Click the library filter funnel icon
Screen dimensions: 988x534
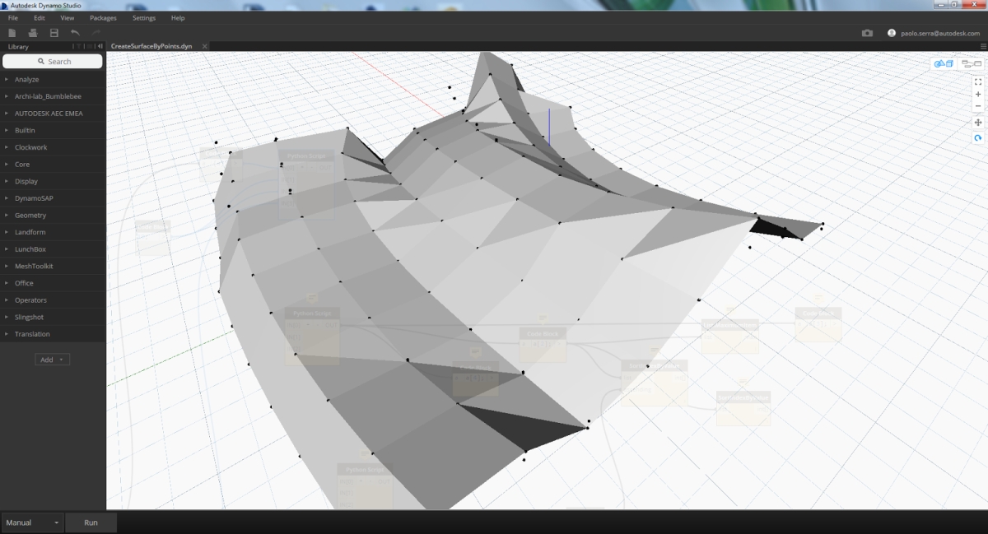(79, 47)
